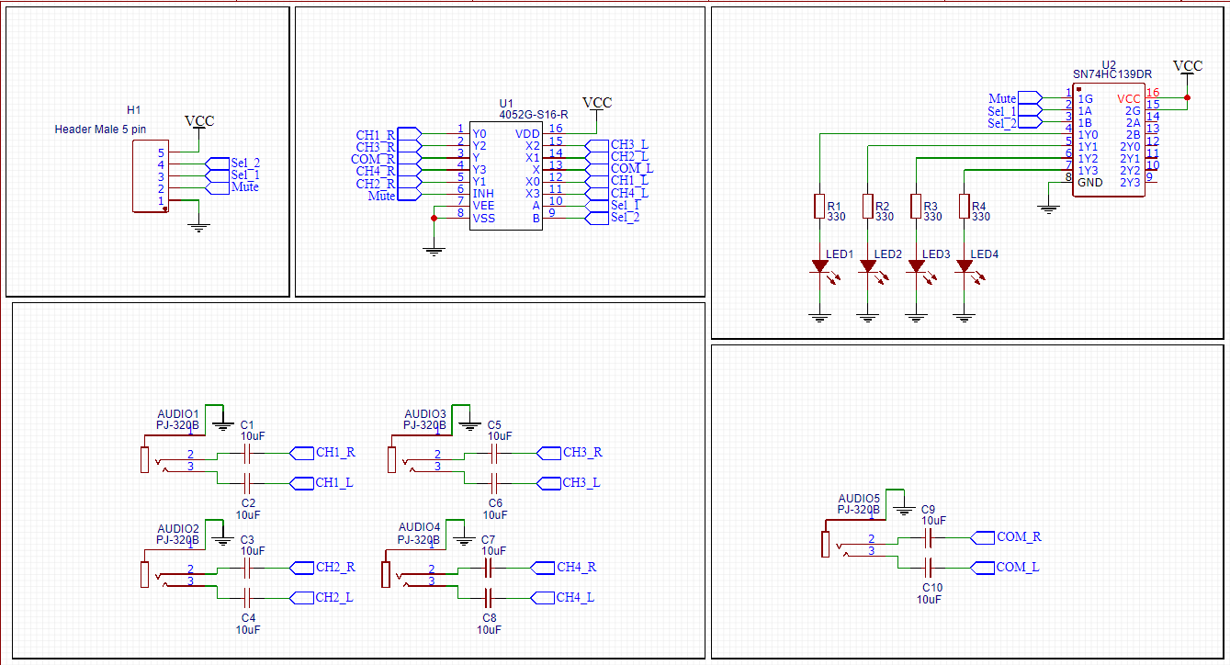Viewport: 1230px width, 665px height.
Task: Click the R4 330 resistor symbol
Action: click(x=965, y=206)
